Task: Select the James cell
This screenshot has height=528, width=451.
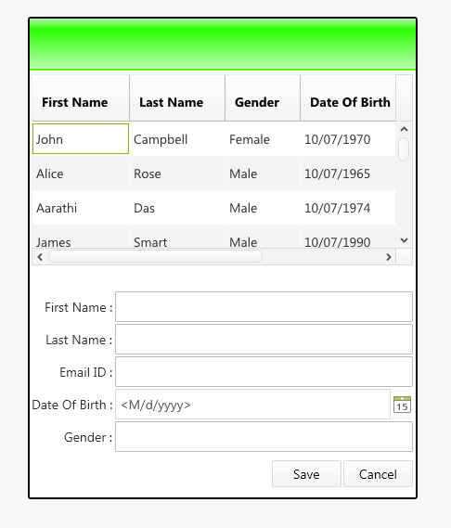Action: click(81, 237)
